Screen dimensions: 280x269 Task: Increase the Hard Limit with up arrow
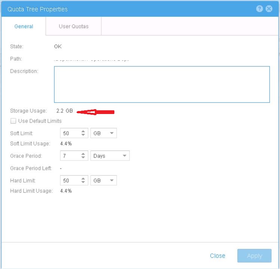click(x=83, y=179)
